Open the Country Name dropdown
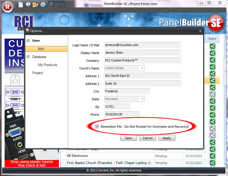 [x=142, y=68]
